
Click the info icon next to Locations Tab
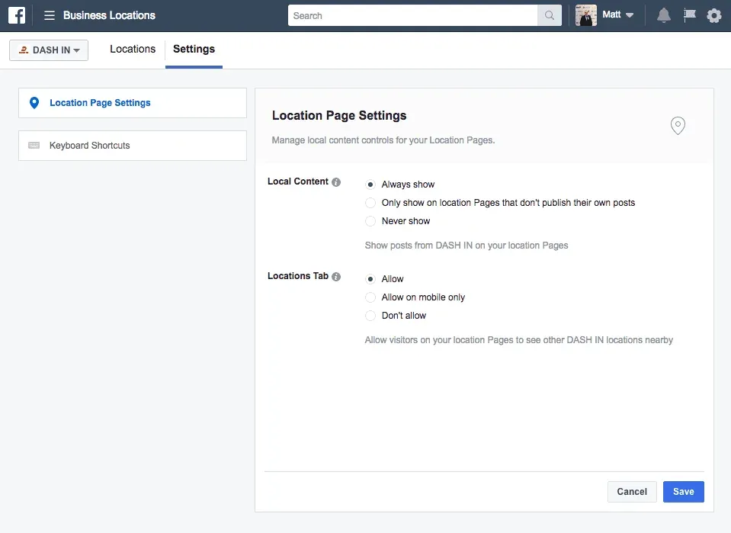pos(336,276)
